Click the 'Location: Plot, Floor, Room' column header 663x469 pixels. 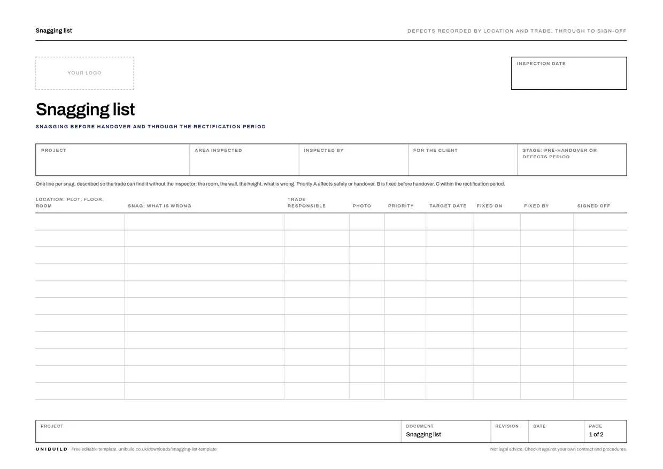coord(70,203)
